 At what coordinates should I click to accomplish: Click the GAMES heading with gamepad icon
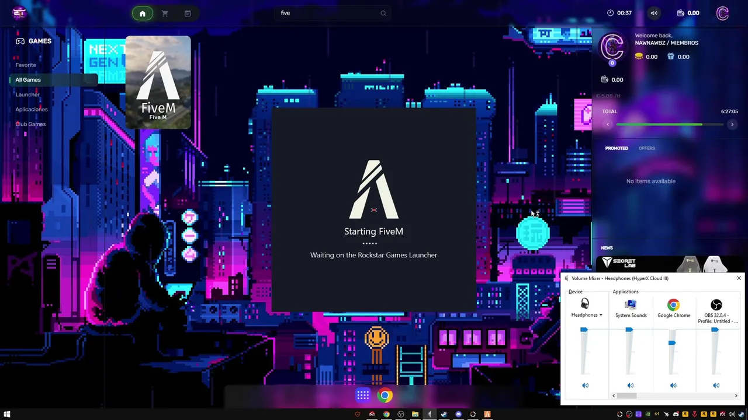(33, 41)
